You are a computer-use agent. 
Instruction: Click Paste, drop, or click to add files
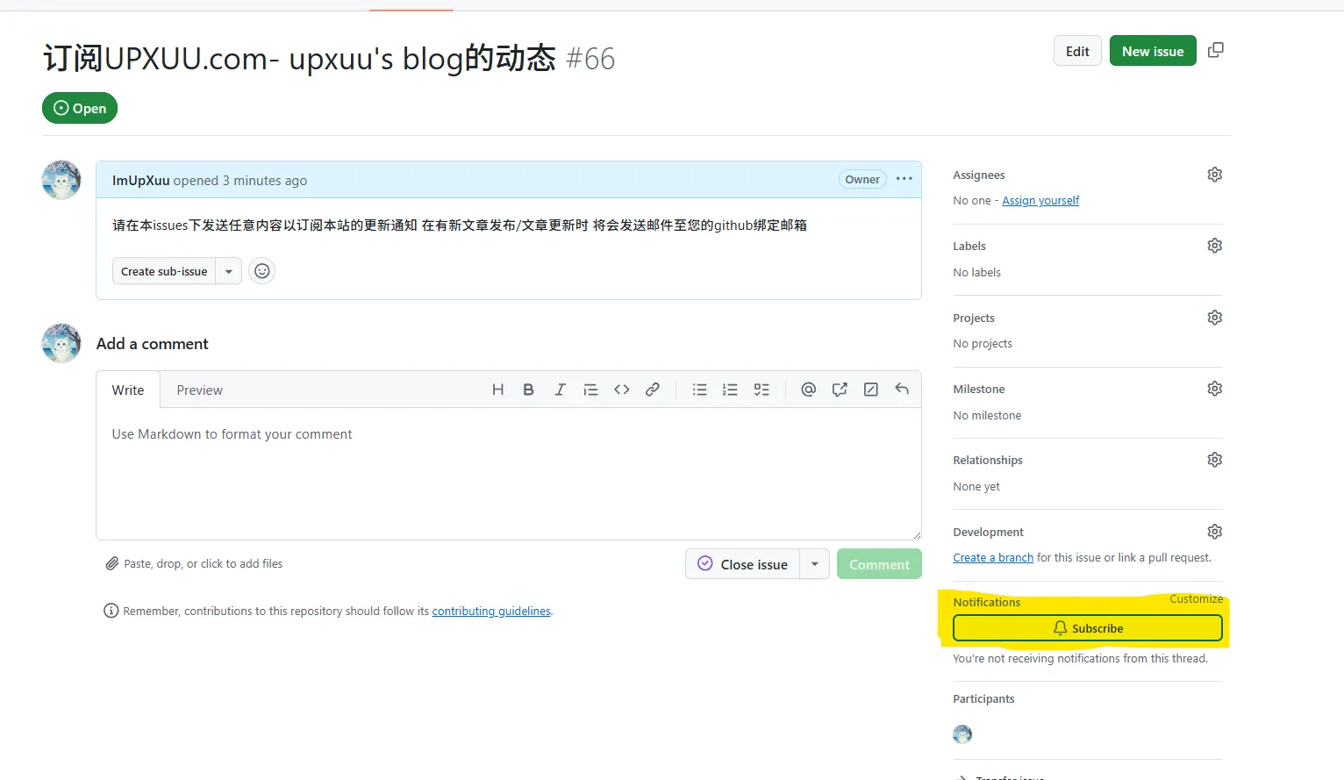point(195,564)
